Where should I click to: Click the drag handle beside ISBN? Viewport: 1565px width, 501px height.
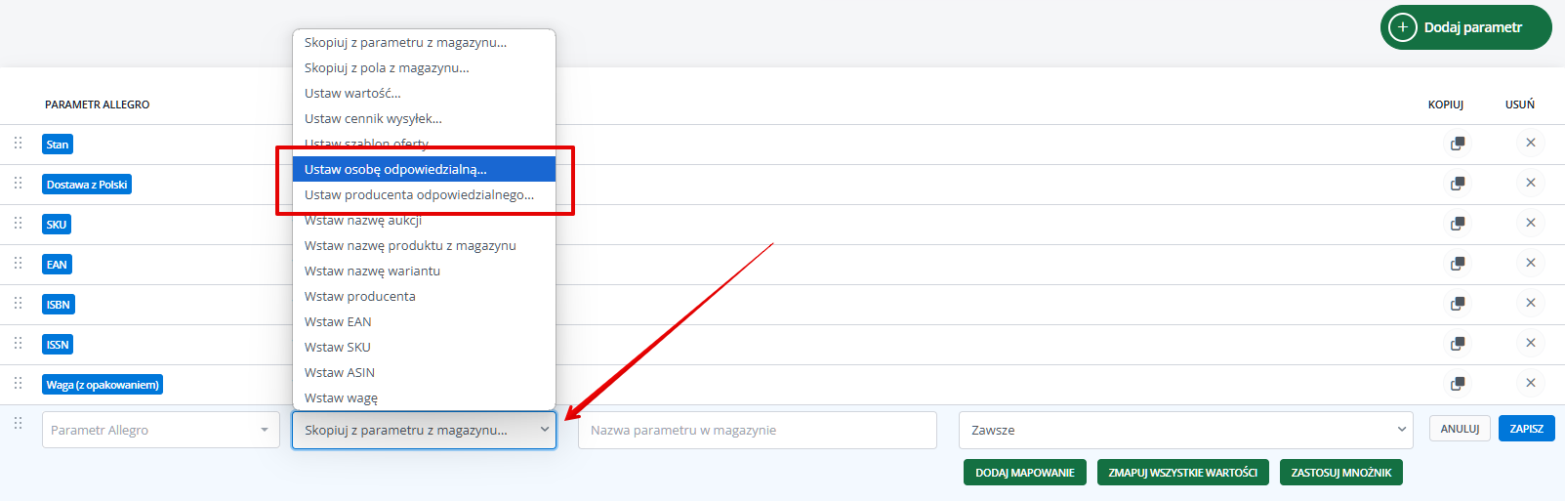point(18,303)
